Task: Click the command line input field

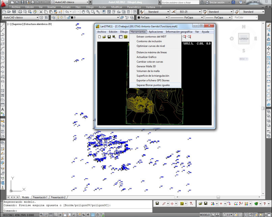Action: point(78,211)
